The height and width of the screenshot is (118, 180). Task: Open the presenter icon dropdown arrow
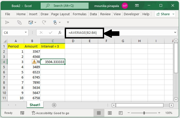[x=35, y=22]
